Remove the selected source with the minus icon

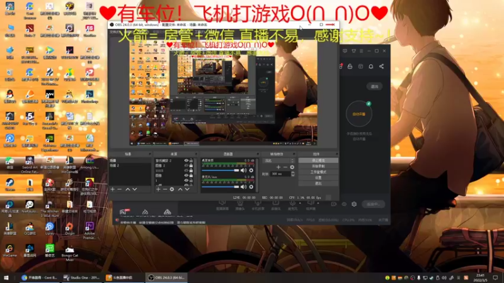tap(165, 189)
